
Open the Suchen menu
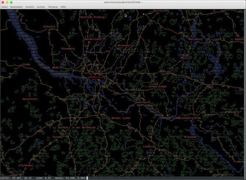(41, 7)
